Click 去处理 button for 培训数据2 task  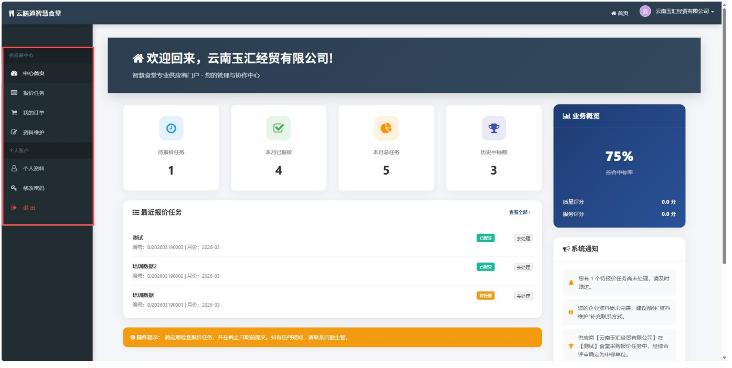(523, 267)
